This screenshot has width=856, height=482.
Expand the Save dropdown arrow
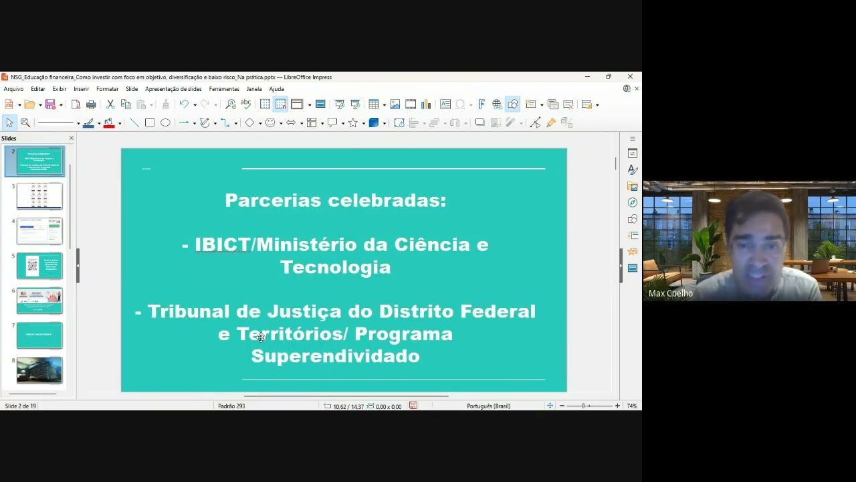click(61, 105)
